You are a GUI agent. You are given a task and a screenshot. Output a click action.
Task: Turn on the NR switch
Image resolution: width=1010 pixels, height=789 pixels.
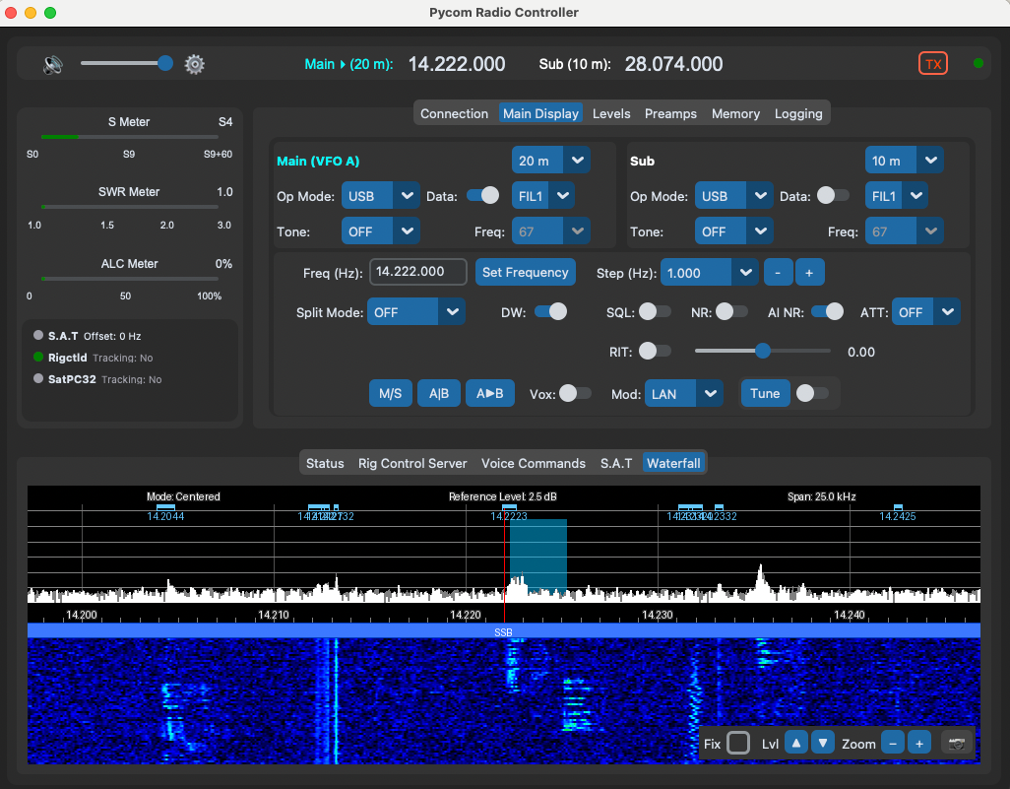[731, 312]
